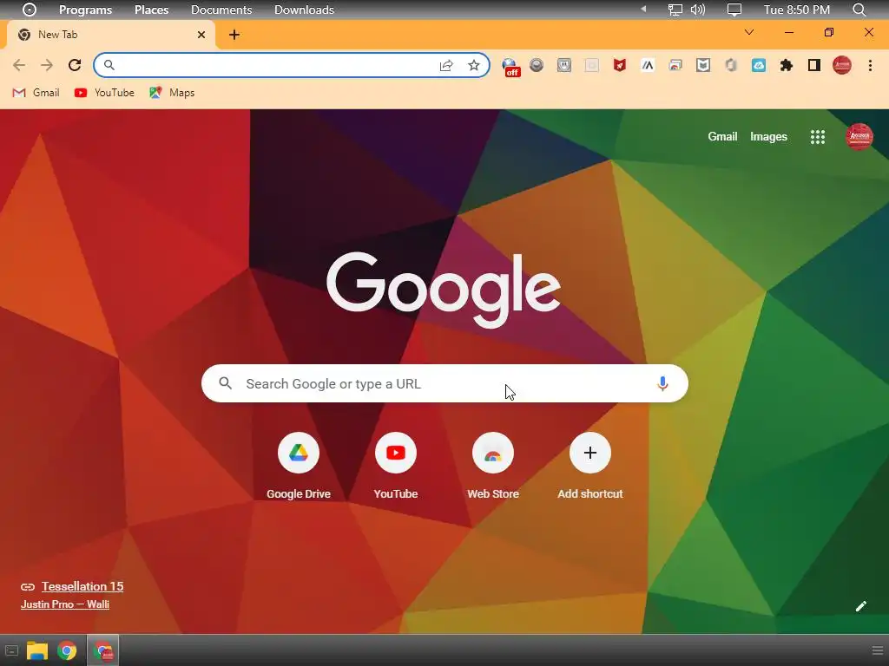Open the Chrome profile avatar in toolbar
The width and height of the screenshot is (889, 666).
pyautogui.click(x=842, y=65)
